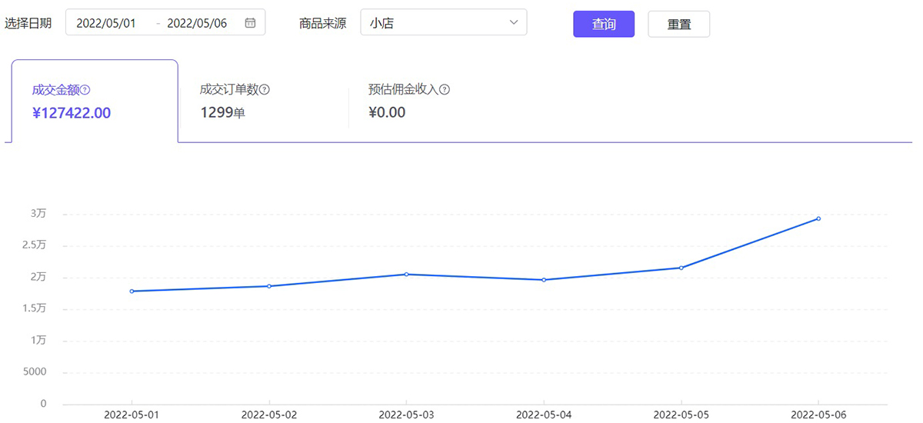Click the 2022-05-02 x-axis label

coord(269,415)
